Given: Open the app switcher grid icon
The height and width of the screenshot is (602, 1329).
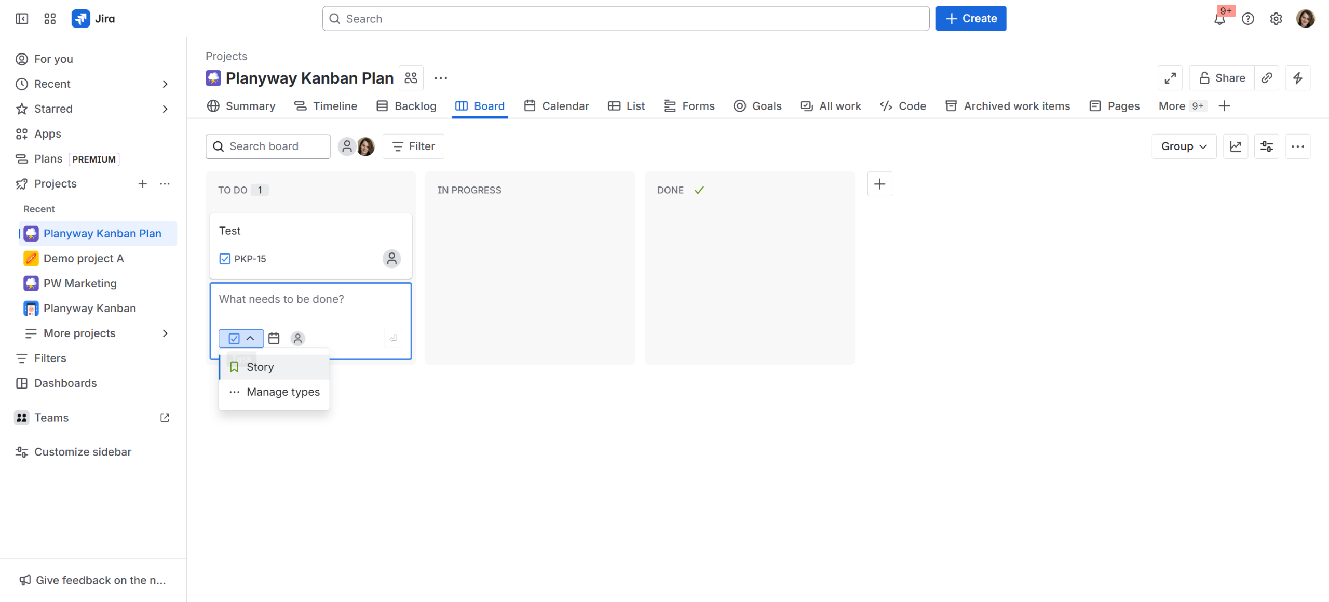Looking at the screenshot, I should point(50,19).
